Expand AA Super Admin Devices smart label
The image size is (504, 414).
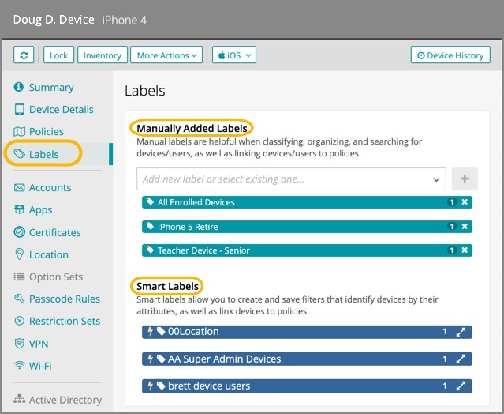(461, 359)
